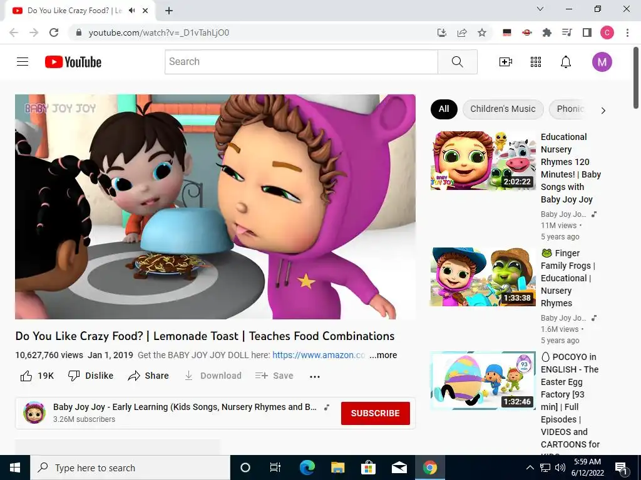
Task: Open Task View on the taskbar
Action: (275, 467)
